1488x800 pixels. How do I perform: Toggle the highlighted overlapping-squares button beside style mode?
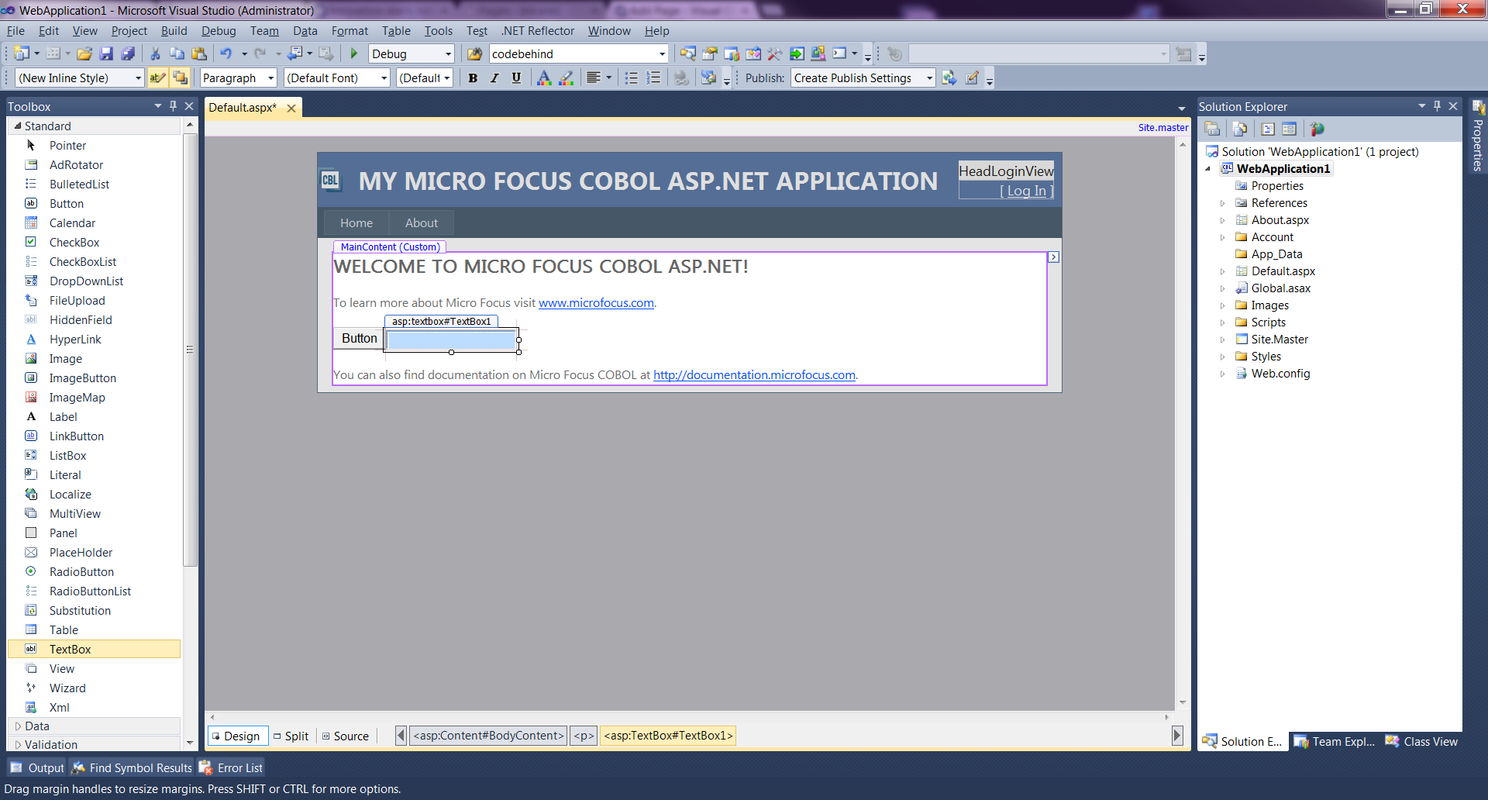coord(181,78)
